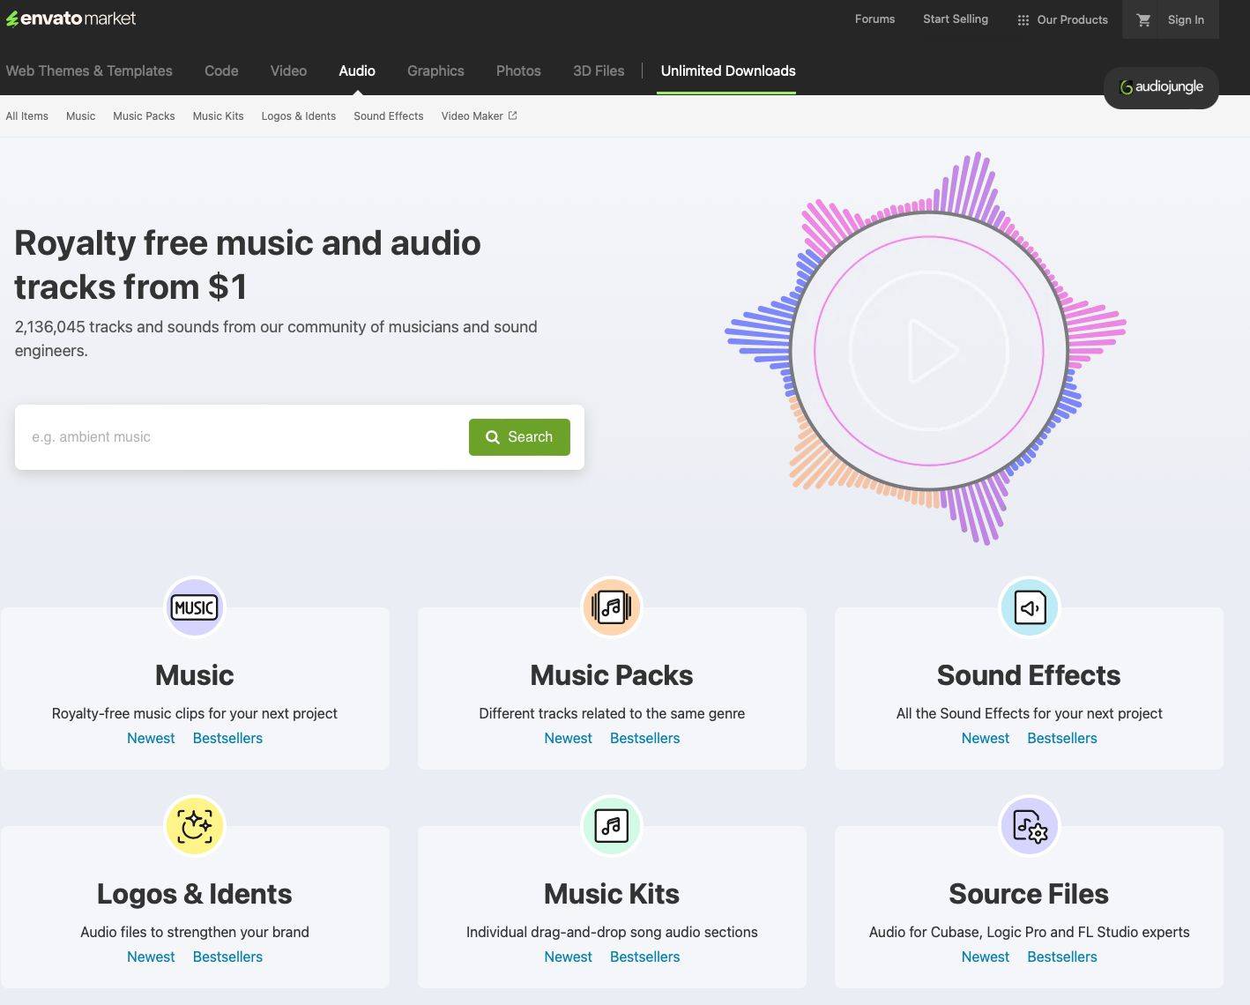Screen dimensions: 1250x1005
Task: Click the Sound Effects speaker icon
Action: coord(1029,607)
